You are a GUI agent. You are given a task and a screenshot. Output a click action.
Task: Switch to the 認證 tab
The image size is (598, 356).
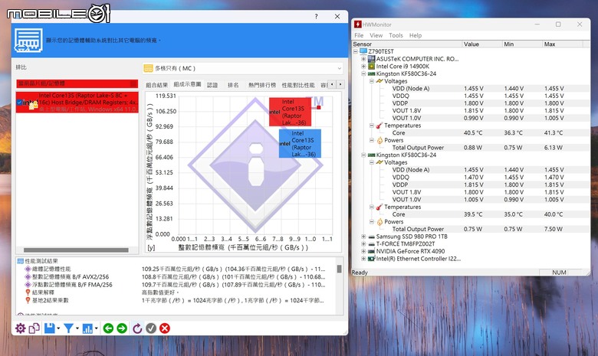[x=212, y=85]
